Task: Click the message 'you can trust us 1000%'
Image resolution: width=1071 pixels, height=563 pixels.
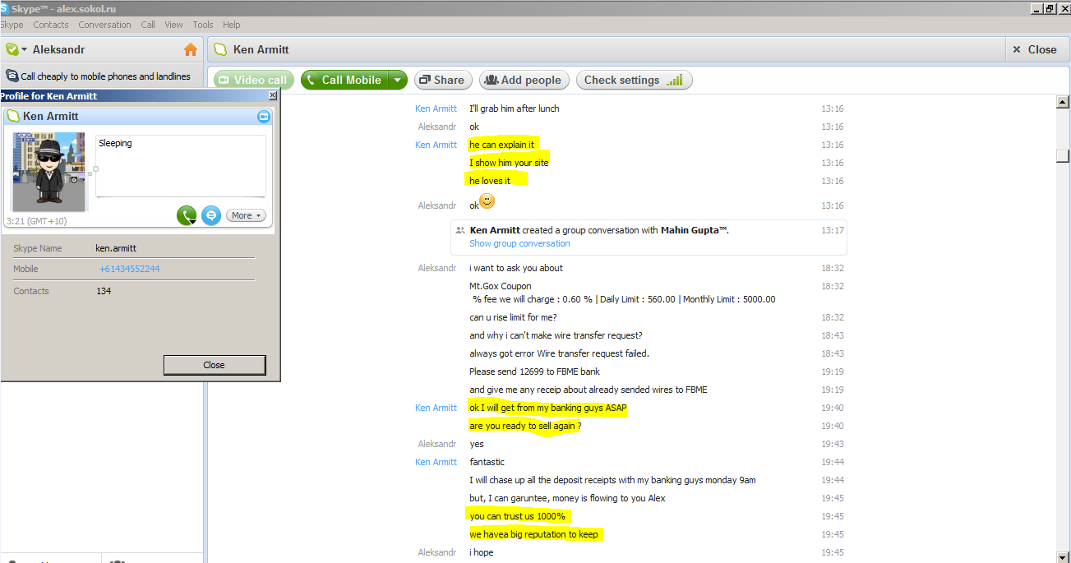Action: click(517, 516)
